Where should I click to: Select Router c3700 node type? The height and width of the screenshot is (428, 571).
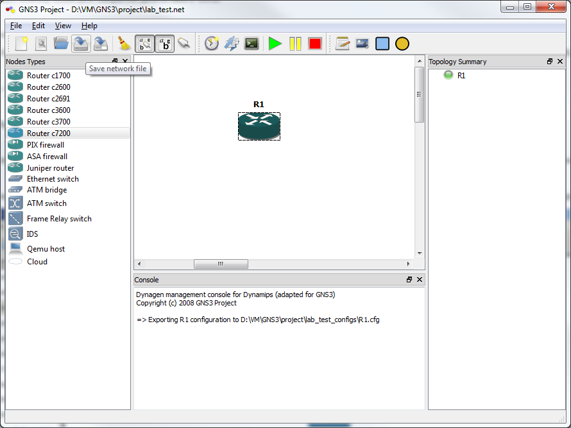(68, 122)
